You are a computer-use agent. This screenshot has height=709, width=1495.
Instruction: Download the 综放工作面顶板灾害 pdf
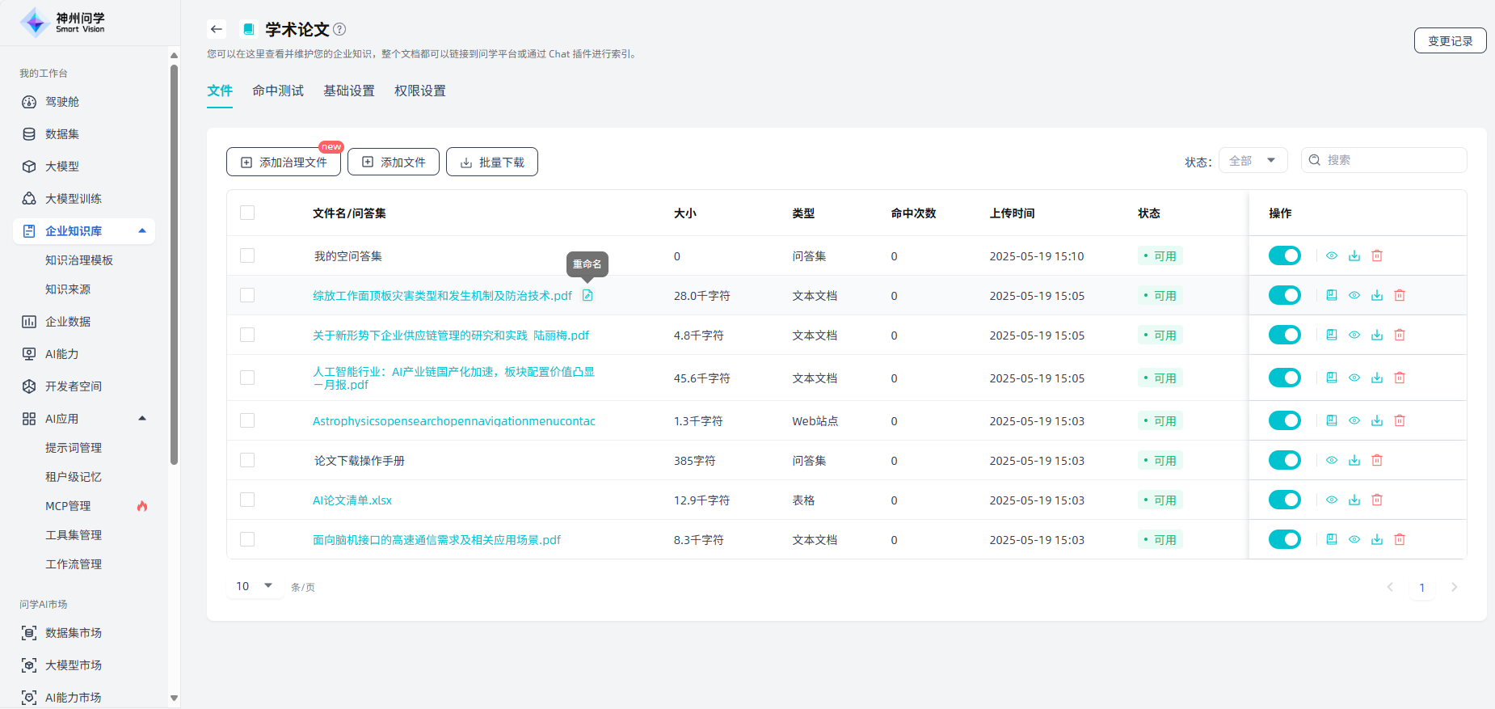pyautogui.click(x=1377, y=295)
